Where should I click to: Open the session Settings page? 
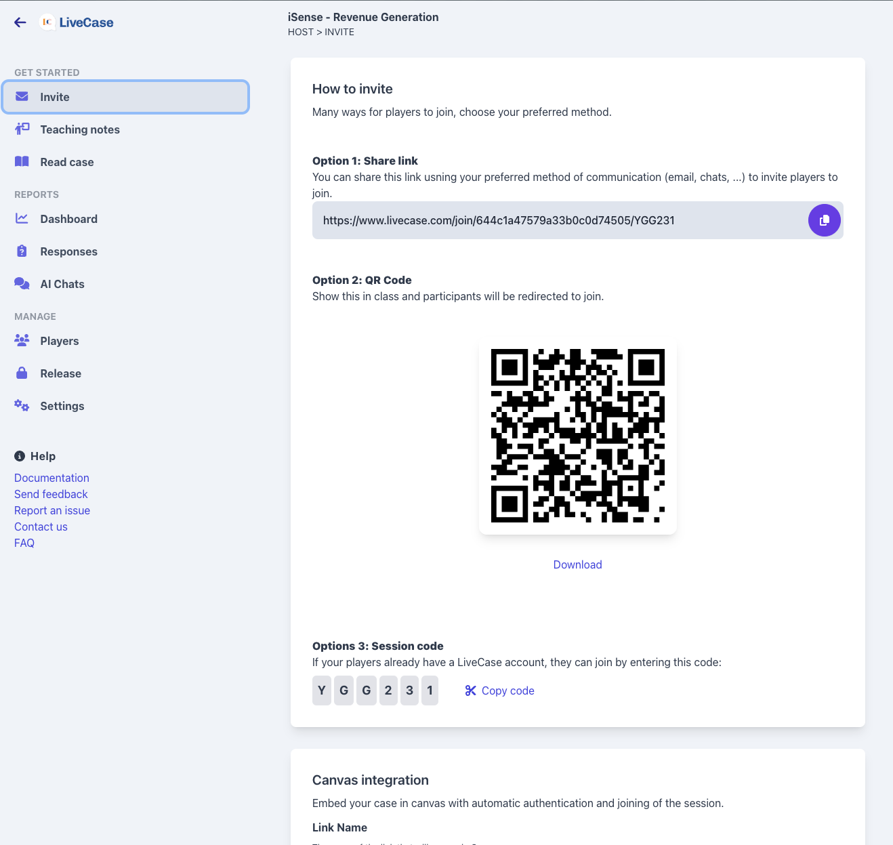(125, 406)
